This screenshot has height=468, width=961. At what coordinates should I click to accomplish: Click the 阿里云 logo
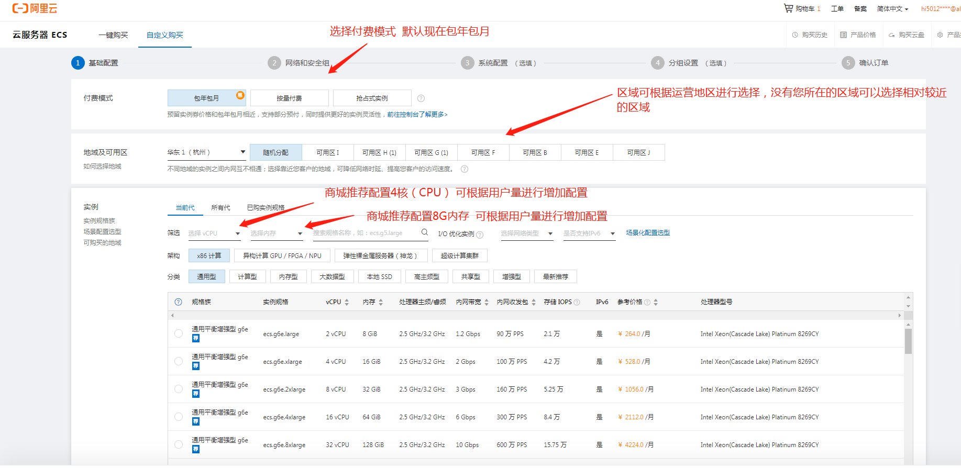[x=35, y=8]
